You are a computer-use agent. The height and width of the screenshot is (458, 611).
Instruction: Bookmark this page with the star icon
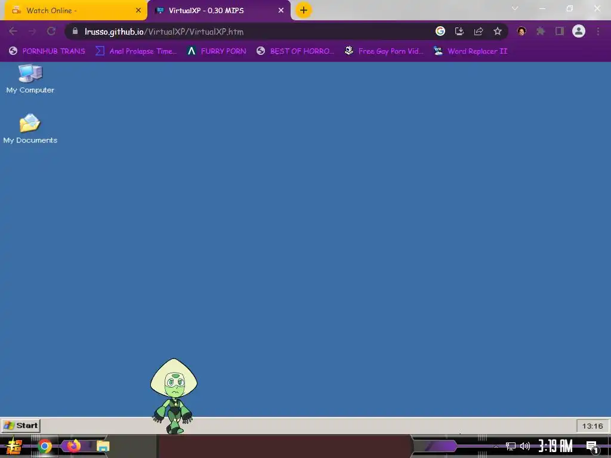498,31
